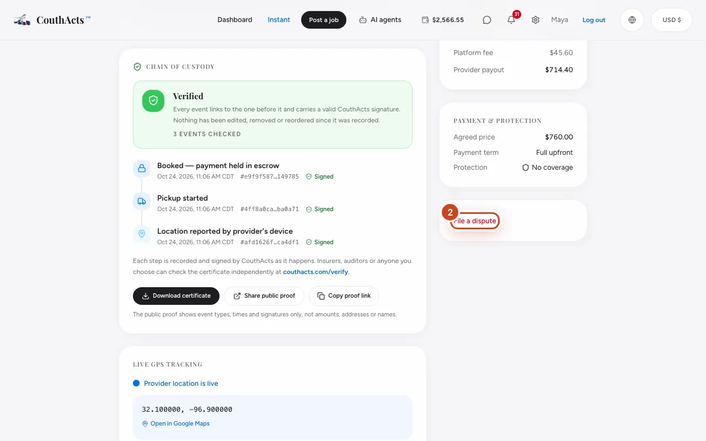The height and width of the screenshot is (441, 706).
Task: Click the truck icon for Pickup started
Action: click(x=142, y=201)
